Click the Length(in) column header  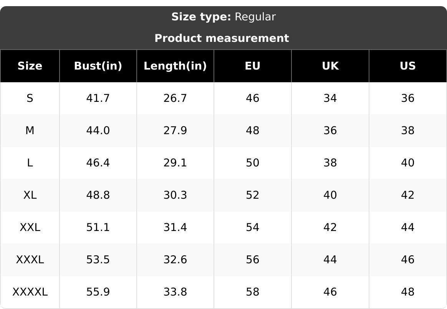tap(175, 66)
